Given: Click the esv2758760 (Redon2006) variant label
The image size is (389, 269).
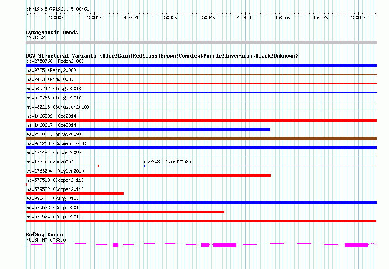Looking at the screenshot, I should 55,61.
